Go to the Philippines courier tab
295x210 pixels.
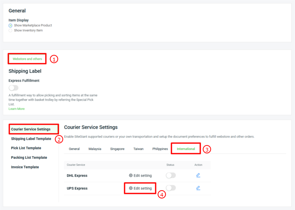[160, 149]
